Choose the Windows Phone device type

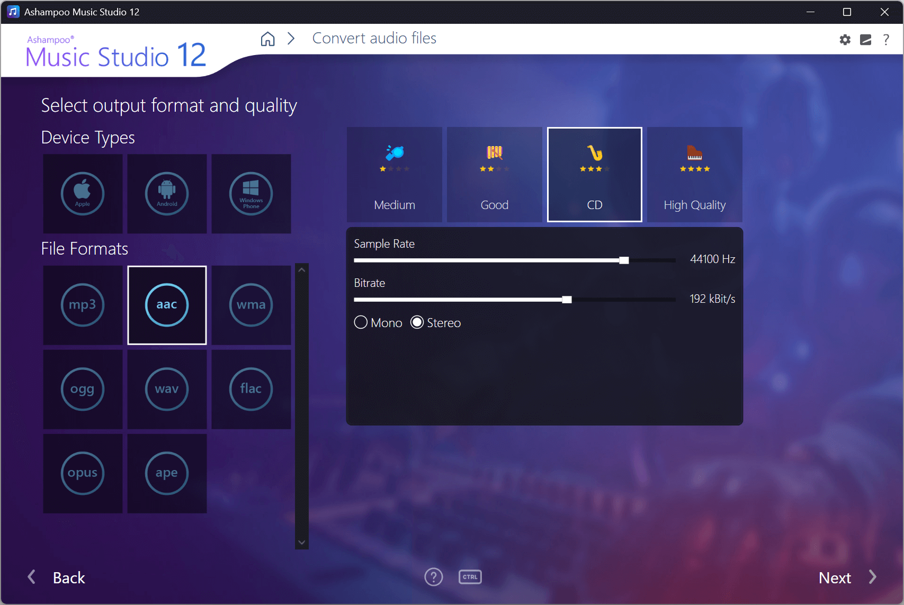click(251, 194)
